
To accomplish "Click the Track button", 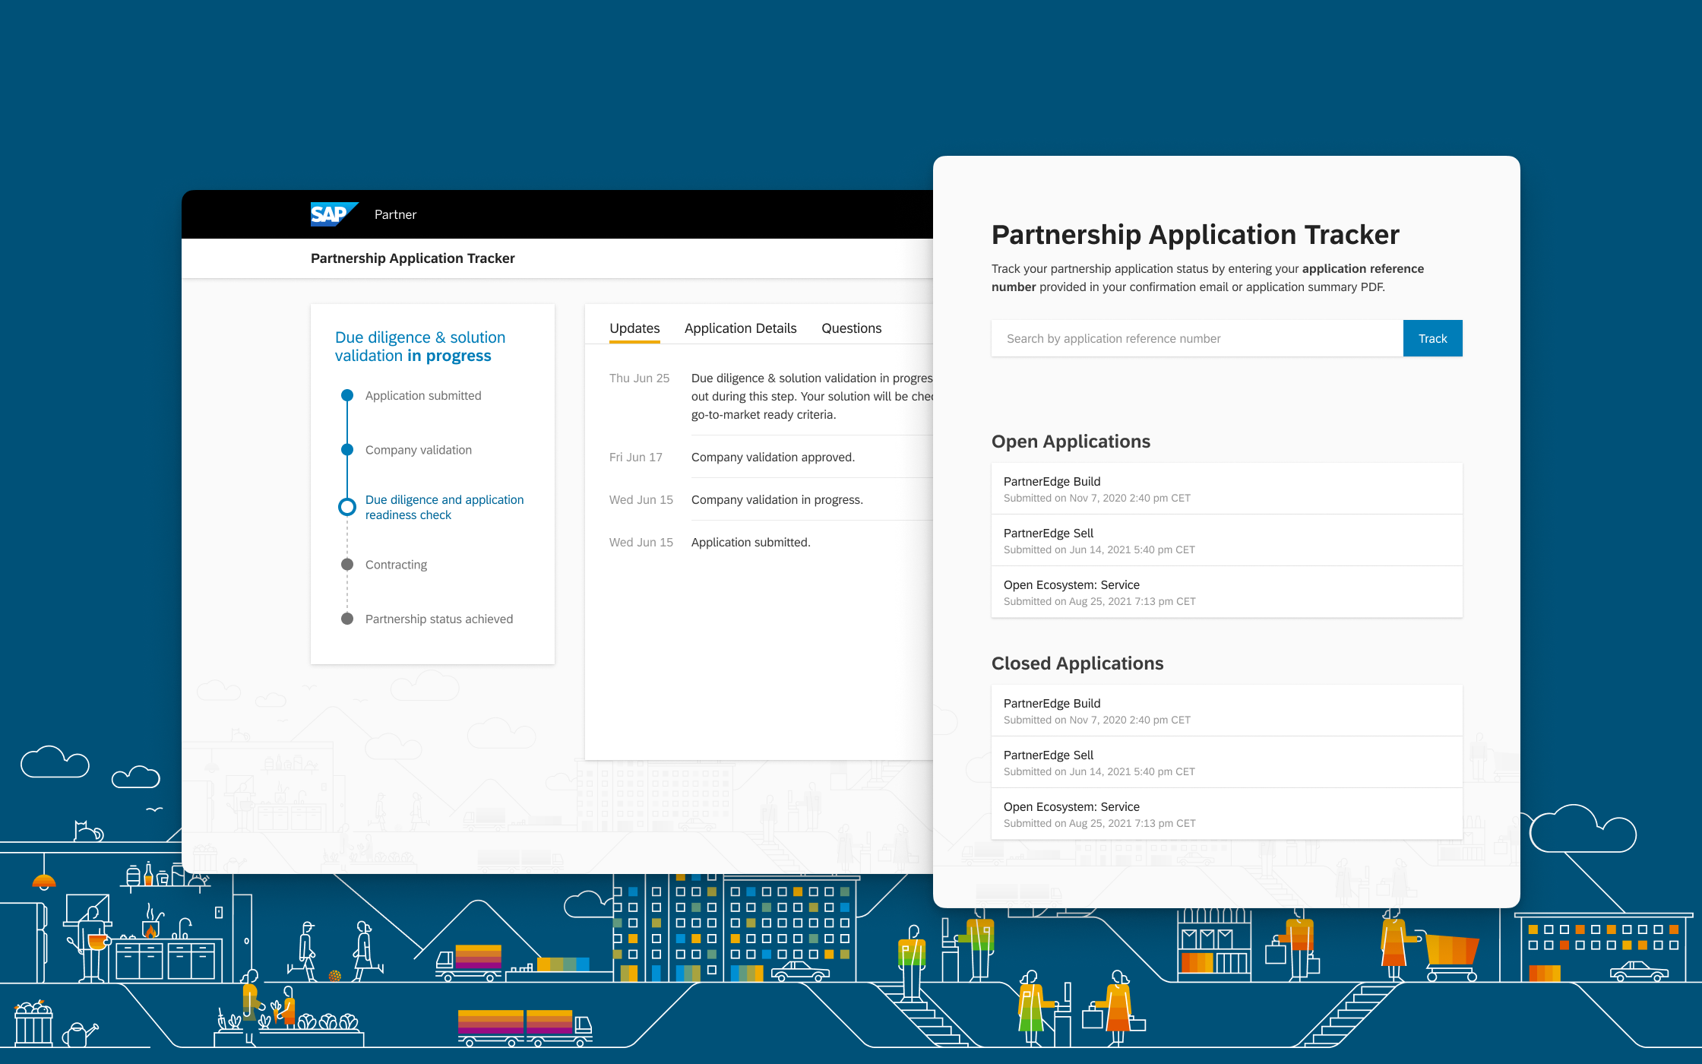I will [x=1432, y=338].
